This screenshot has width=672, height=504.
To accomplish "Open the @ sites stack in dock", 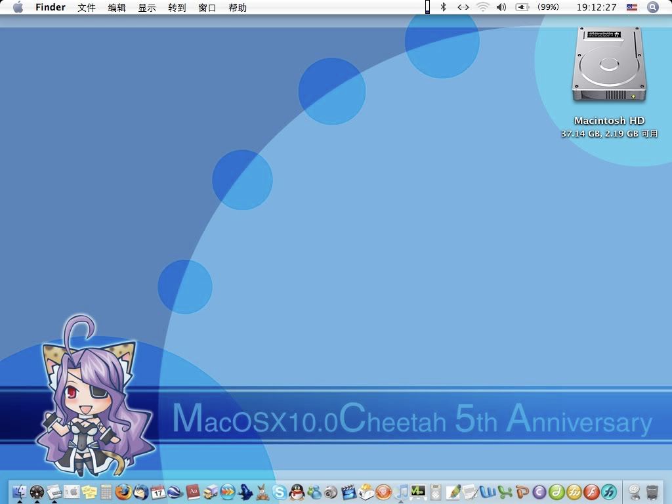I will 635,492.
